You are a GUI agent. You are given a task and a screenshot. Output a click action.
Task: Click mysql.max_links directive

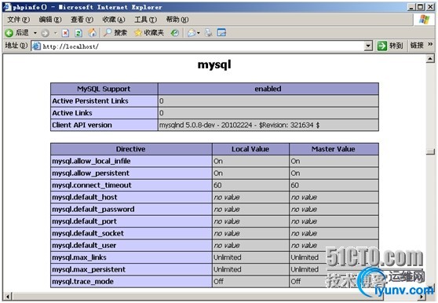[x=79, y=257]
